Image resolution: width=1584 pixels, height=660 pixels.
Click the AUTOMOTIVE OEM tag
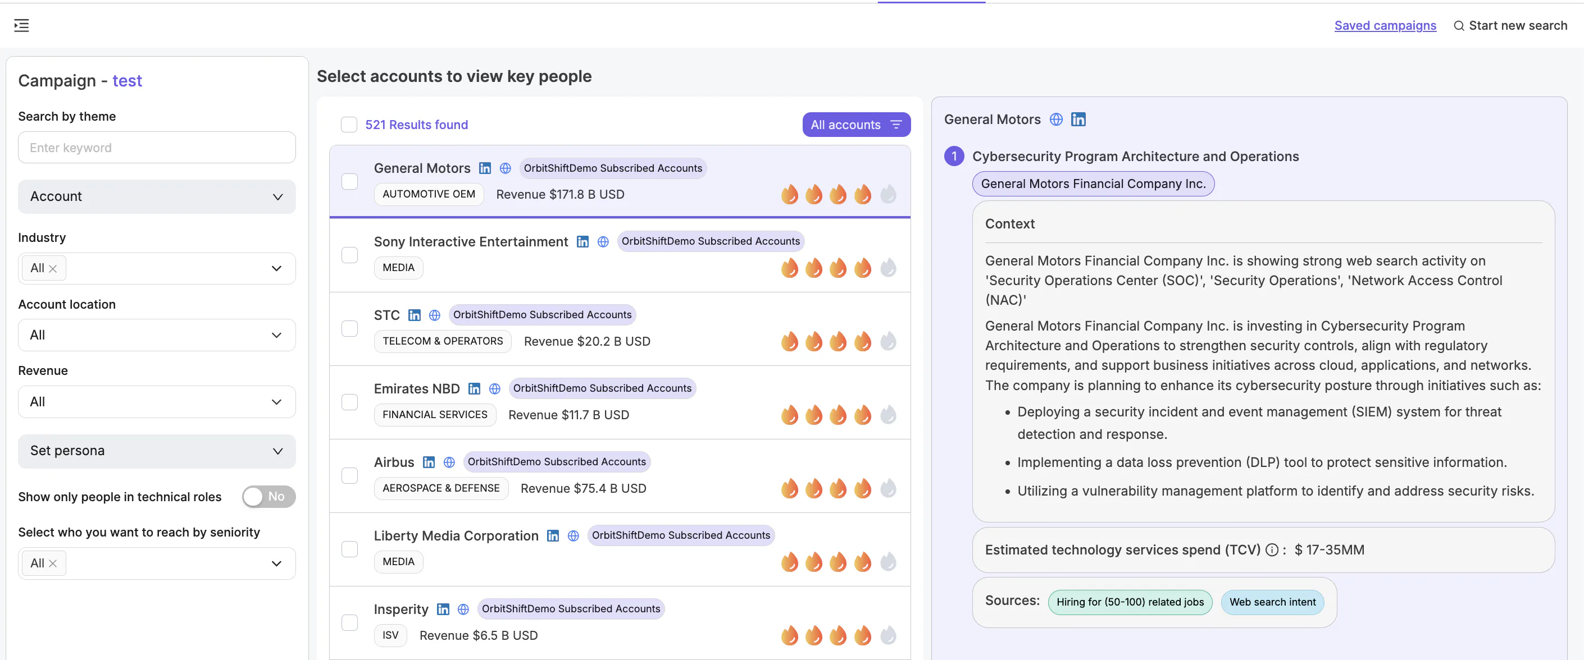pyautogui.click(x=429, y=194)
